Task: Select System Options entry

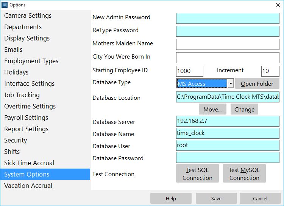Action: [45, 174]
